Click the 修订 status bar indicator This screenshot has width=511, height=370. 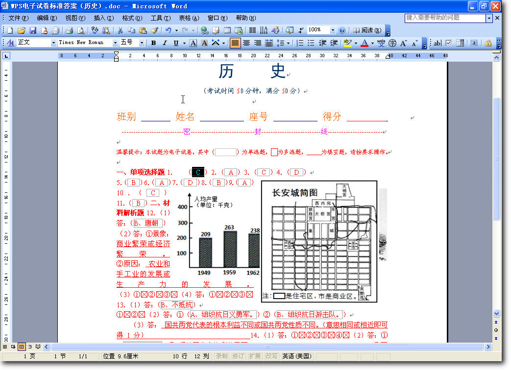238,356
